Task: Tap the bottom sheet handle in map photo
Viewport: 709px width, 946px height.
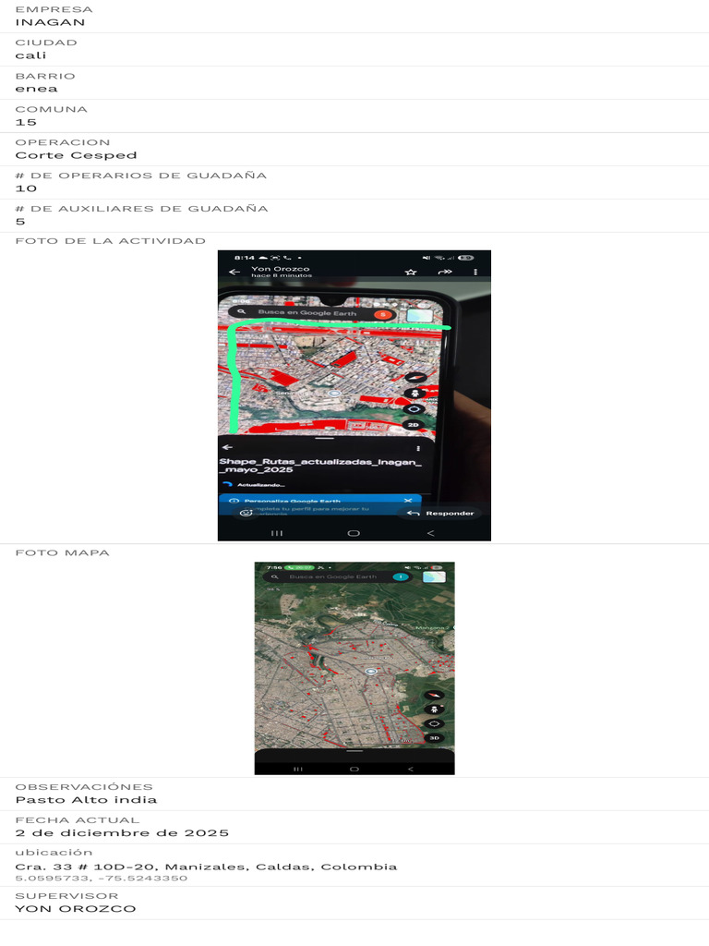Action: (354, 751)
